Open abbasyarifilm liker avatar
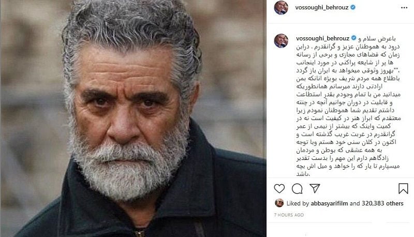The width and height of the screenshot is (414, 237). point(279,203)
